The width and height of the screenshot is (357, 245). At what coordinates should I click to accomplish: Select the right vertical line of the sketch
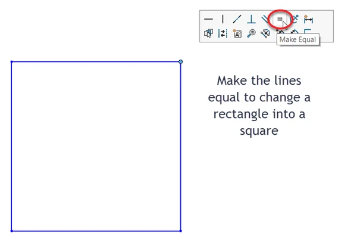click(x=181, y=146)
